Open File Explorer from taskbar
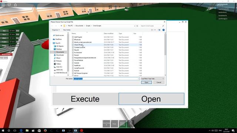This screenshot has height=133, width=237. tap(27, 130)
